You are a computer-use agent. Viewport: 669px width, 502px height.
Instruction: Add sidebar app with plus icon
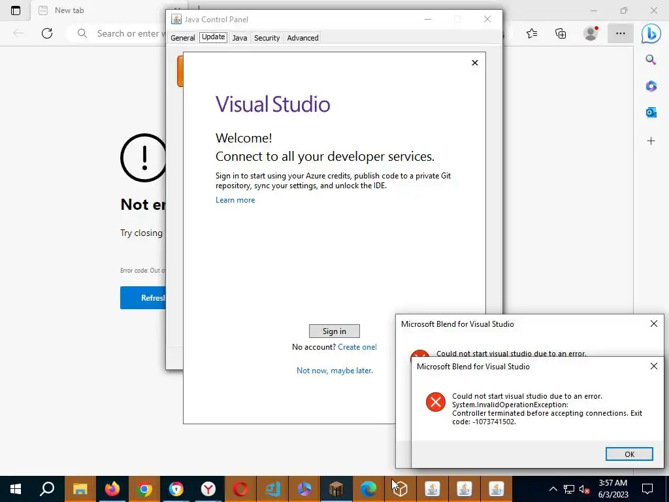pos(651,141)
